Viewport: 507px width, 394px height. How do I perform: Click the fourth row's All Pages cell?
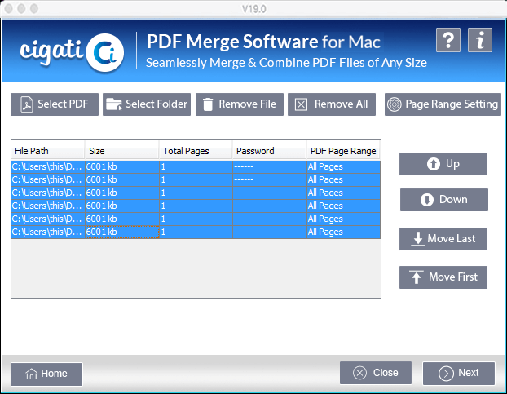[343, 206]
